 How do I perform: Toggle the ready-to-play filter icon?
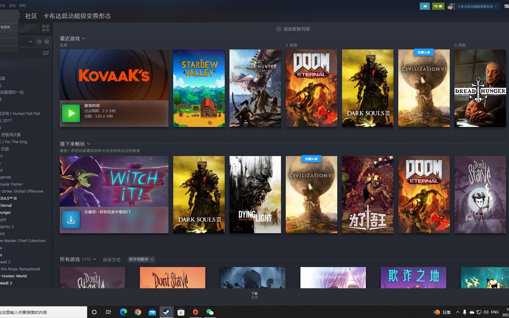[47, 42]
